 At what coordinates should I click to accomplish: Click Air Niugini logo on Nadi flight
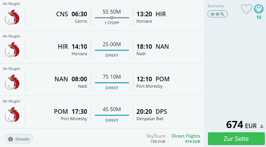12,82
